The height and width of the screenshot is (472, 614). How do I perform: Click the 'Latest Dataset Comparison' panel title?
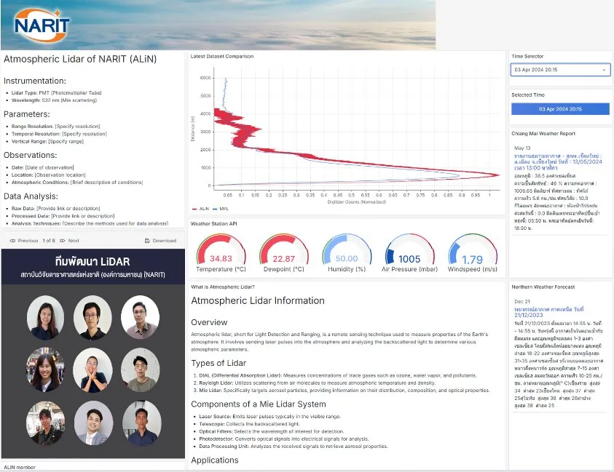pyautogui.click(x=222, y=56)
